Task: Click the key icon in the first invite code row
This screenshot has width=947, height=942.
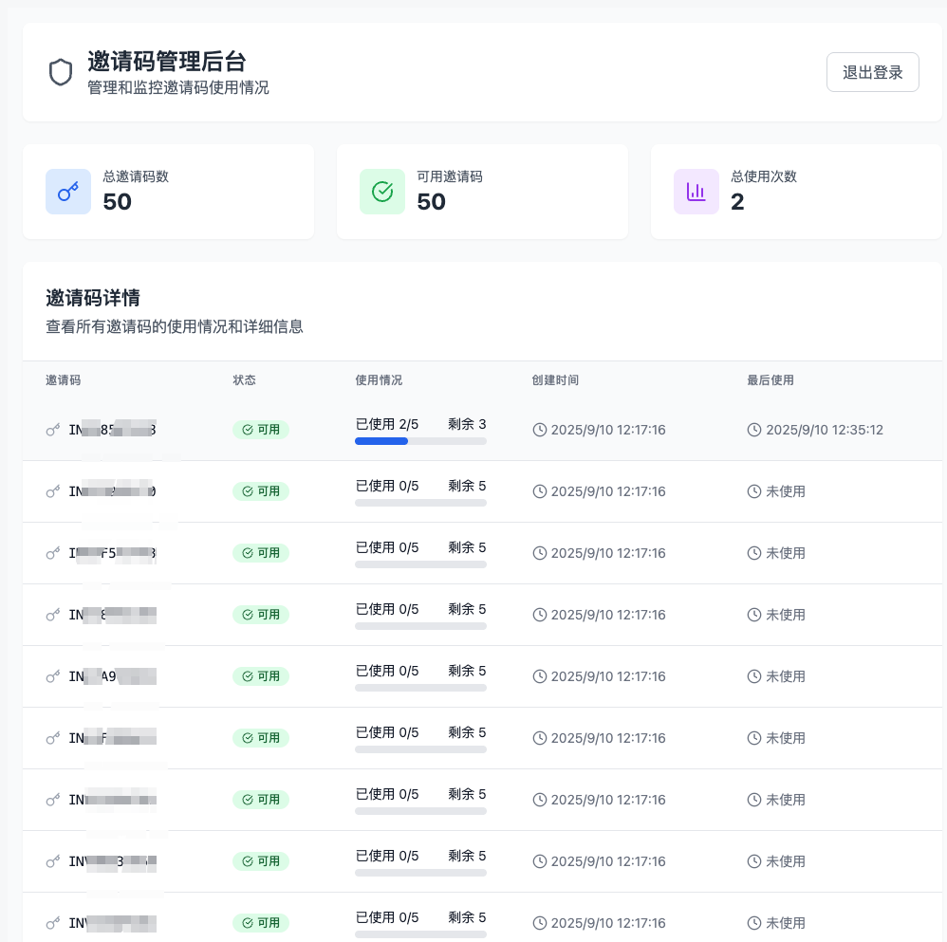Action: point(53,430)
